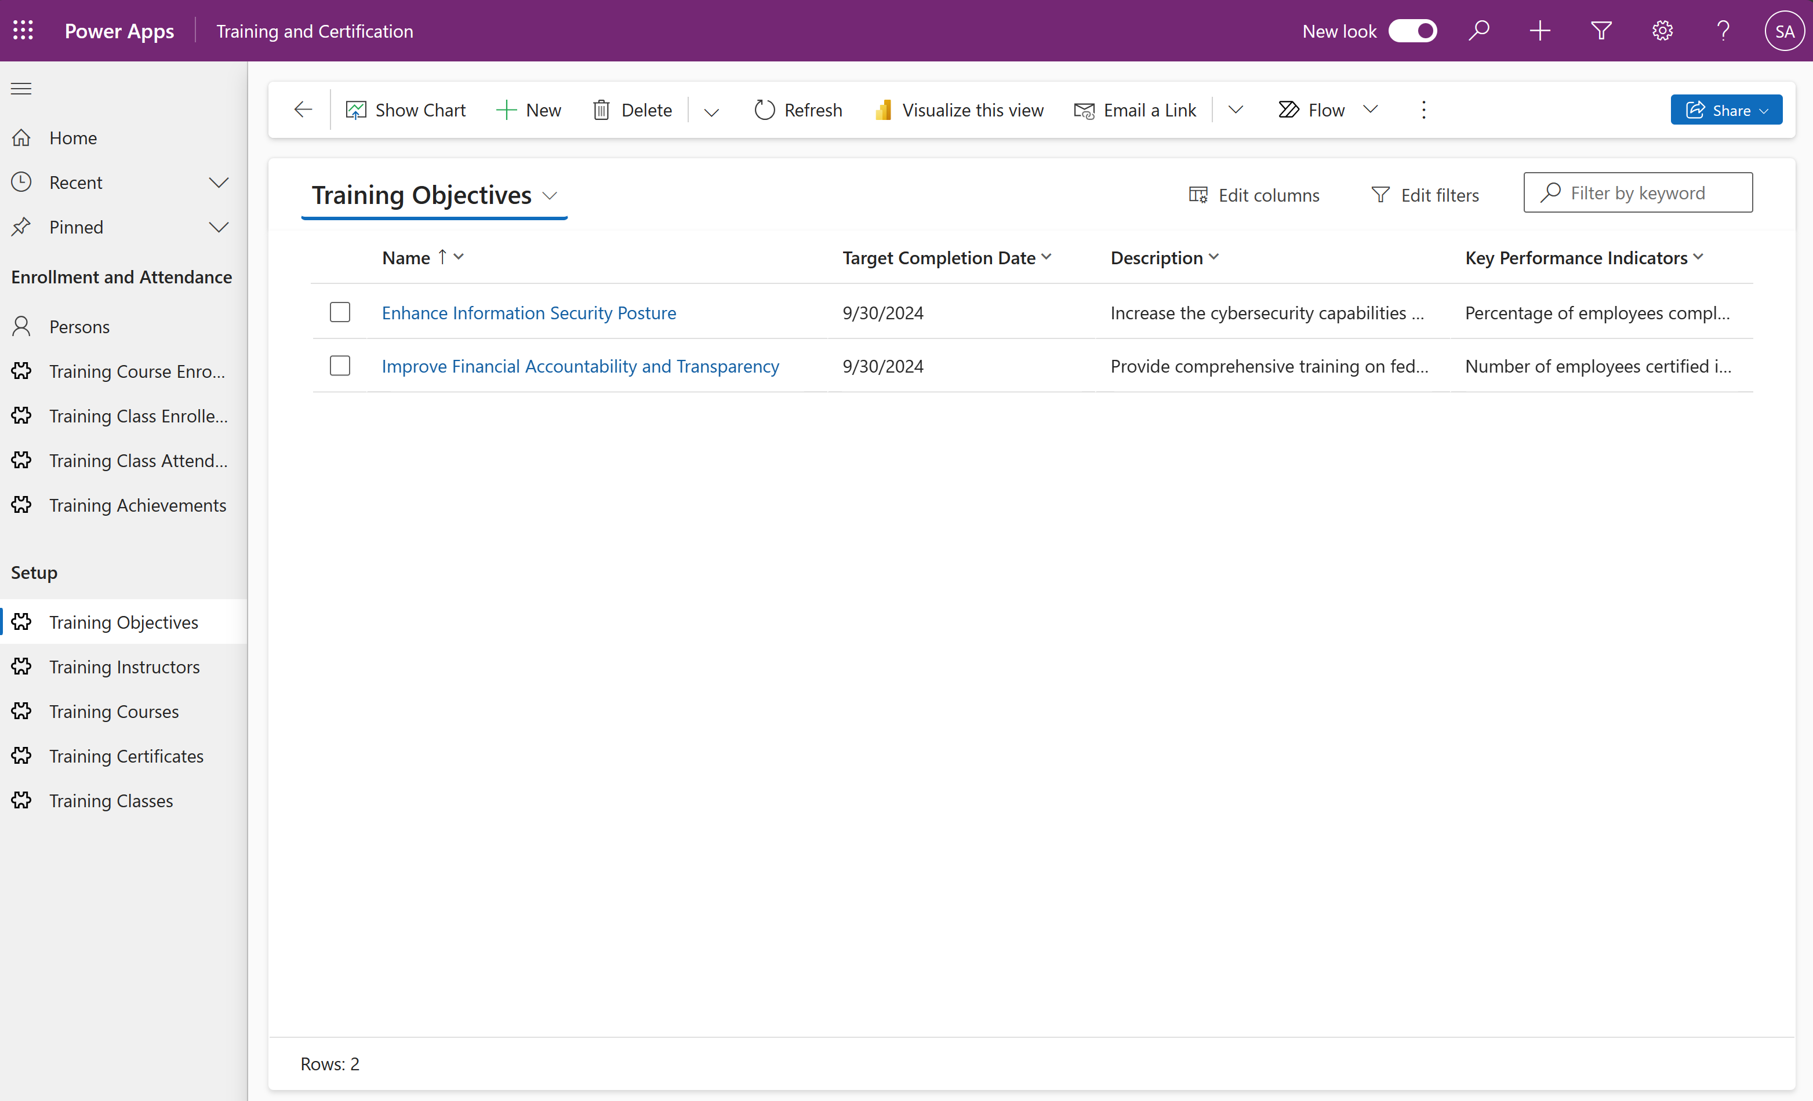Expand the Pinned section chevron
Screen dimensions: 1813x1101
[219, 227]
